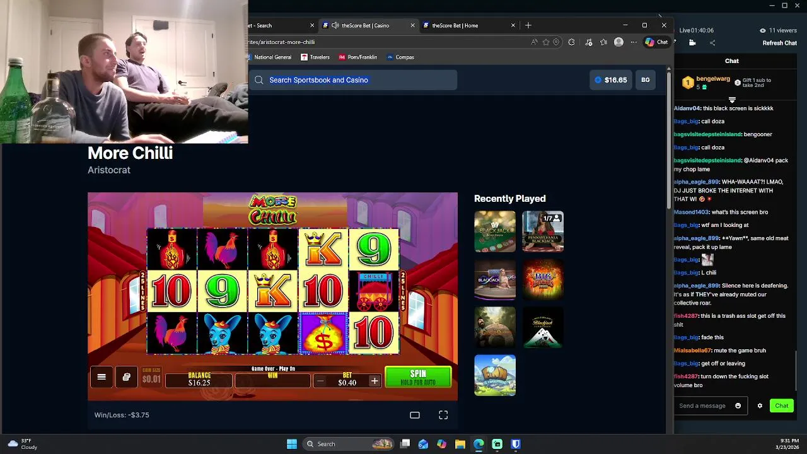Viewport: 807px width, 454px height.
Task: Open the Blackjack recently played thumbnail
Action: pos(495,231)
